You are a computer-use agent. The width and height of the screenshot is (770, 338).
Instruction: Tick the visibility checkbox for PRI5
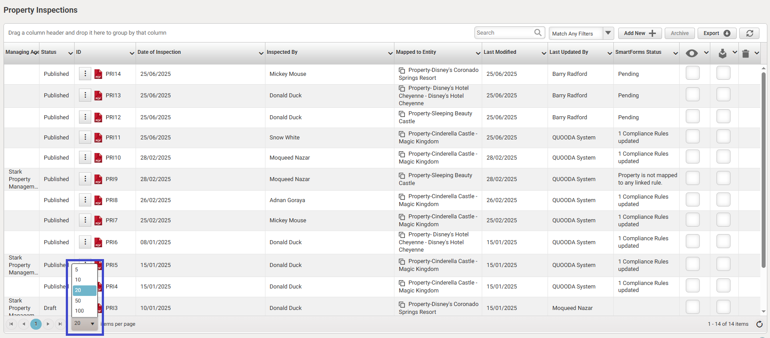693,264
